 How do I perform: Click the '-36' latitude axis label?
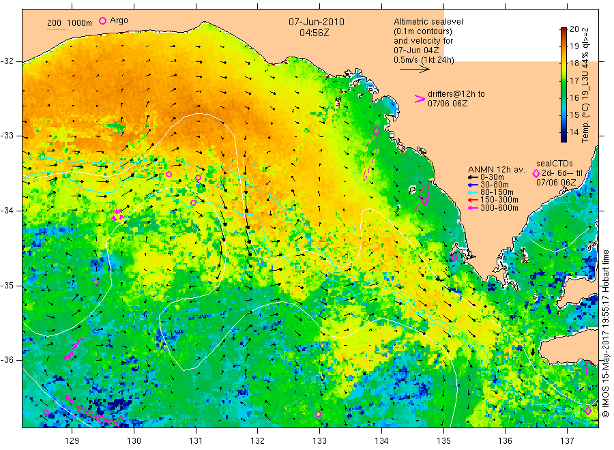click(8, 360)
